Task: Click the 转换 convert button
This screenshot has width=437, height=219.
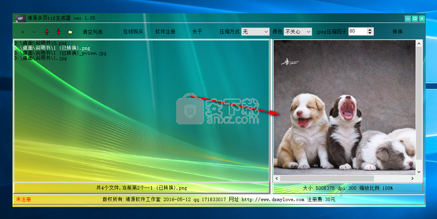Action: tap(398, 32)
